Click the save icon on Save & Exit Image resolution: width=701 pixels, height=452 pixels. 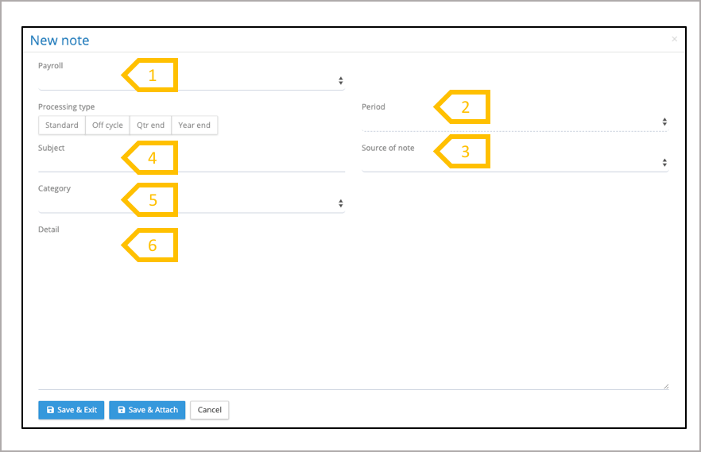pyautogui.click(x=50, y=410)
